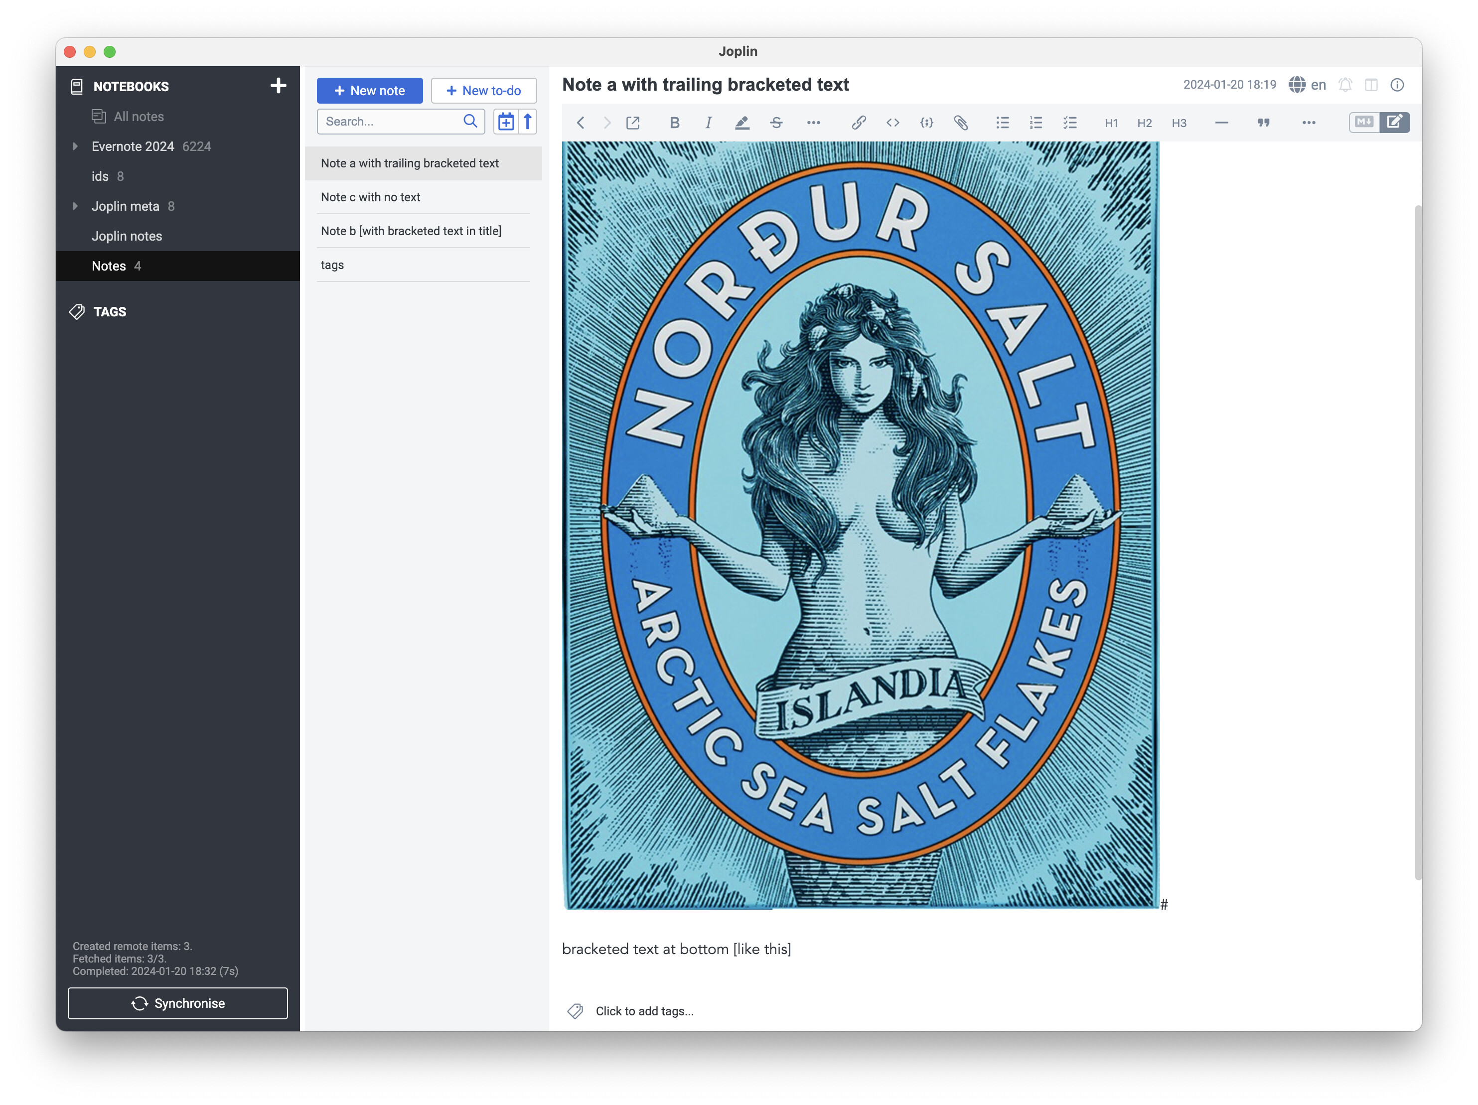Open the 'tags' note
This screenshot has height=1105, width=1478.
pos(424,265)
